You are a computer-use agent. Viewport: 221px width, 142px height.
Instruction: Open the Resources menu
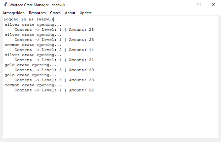coord(37,13)
